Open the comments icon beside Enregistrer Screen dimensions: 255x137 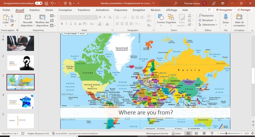(x=209, y=10)
